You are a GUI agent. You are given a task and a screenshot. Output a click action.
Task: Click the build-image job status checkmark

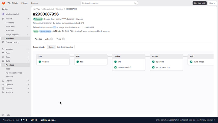[191, 62]
